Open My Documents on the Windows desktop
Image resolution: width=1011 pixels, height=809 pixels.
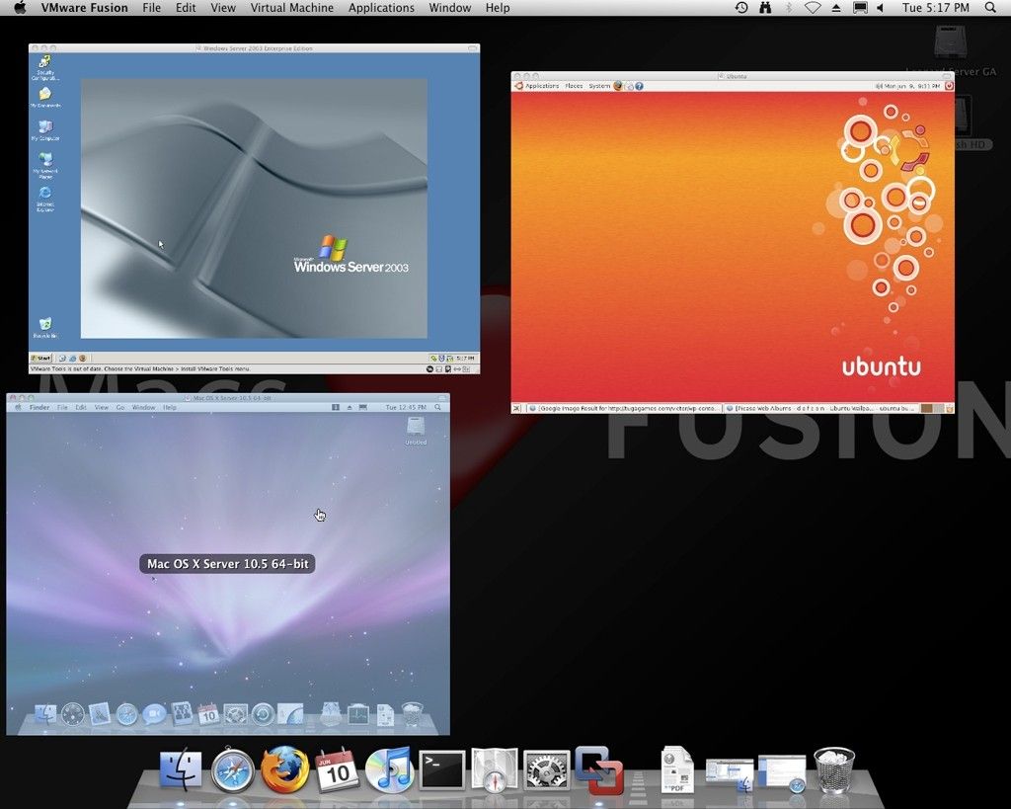(x=44, y=94)
